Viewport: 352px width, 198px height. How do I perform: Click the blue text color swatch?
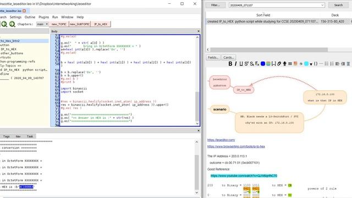[263, 64]
